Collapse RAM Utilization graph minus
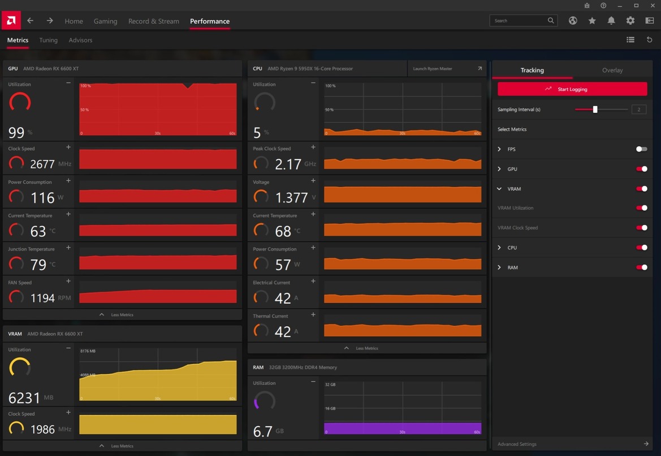This screenshot has width=661, height=456. (x=313, y=382)
